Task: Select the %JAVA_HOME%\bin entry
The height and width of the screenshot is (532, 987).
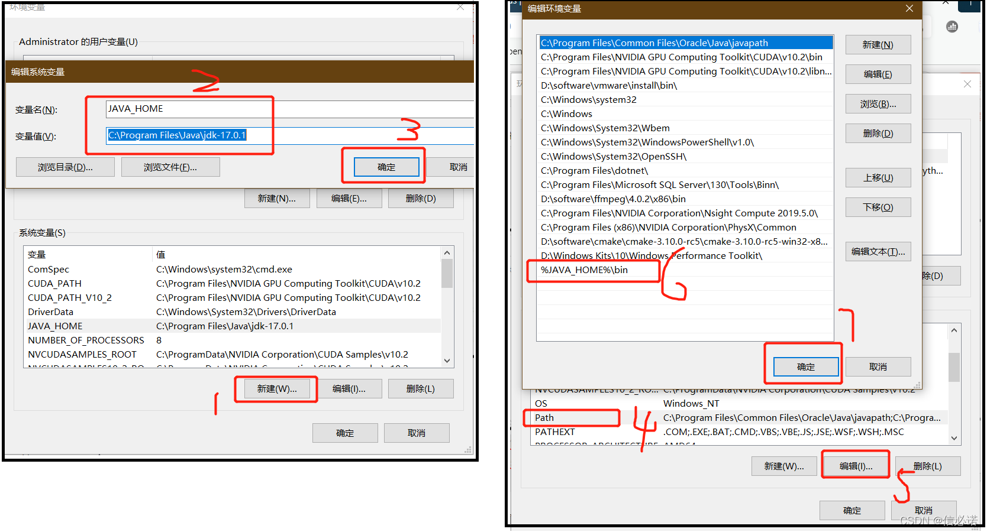Action: [x=685, y=270]
